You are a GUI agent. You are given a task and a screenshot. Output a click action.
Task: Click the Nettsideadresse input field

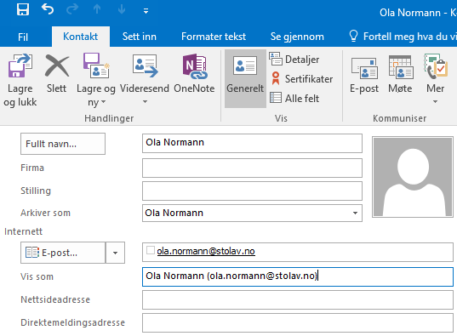click(298, 299)
